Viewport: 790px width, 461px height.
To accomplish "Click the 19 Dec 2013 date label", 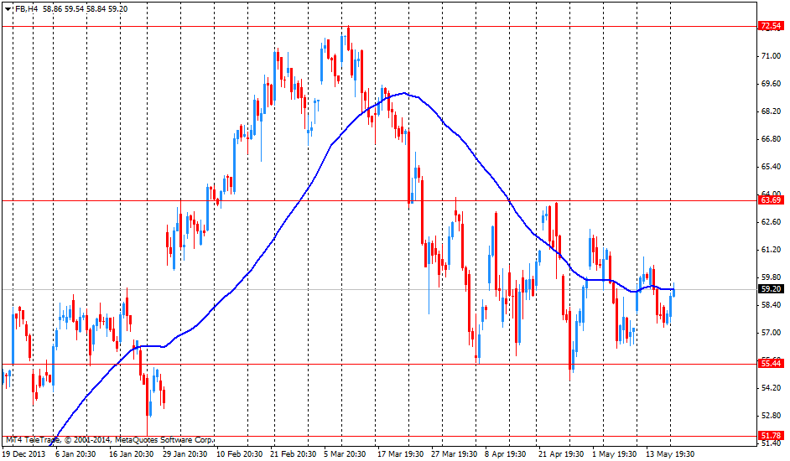I will pos(26,453).
